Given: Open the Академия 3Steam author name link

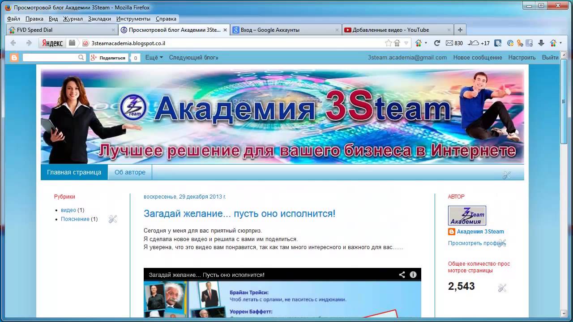Looking at the screenshot, I should (480, 232).
